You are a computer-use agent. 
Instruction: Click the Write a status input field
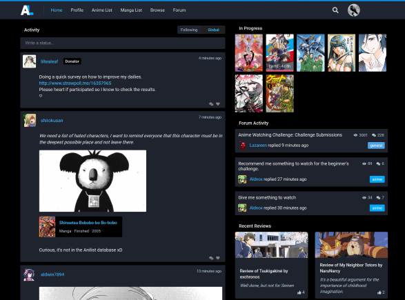(x=123, y=43)
